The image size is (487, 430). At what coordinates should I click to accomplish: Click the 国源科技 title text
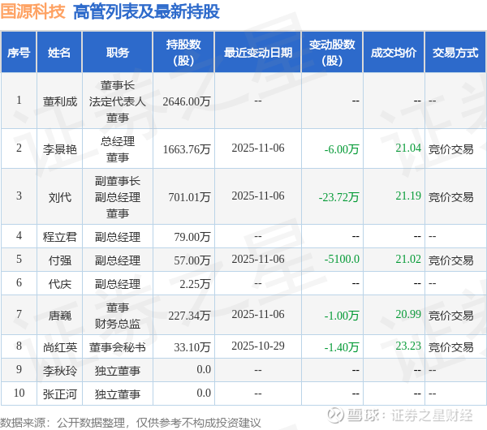pos(33,11)
